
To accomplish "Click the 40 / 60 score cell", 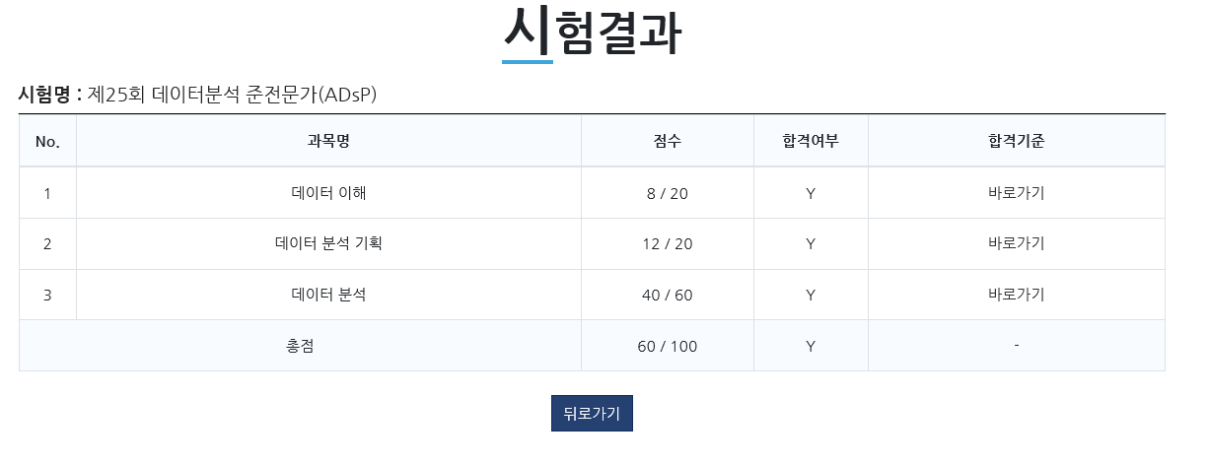I will pos(667,296).
